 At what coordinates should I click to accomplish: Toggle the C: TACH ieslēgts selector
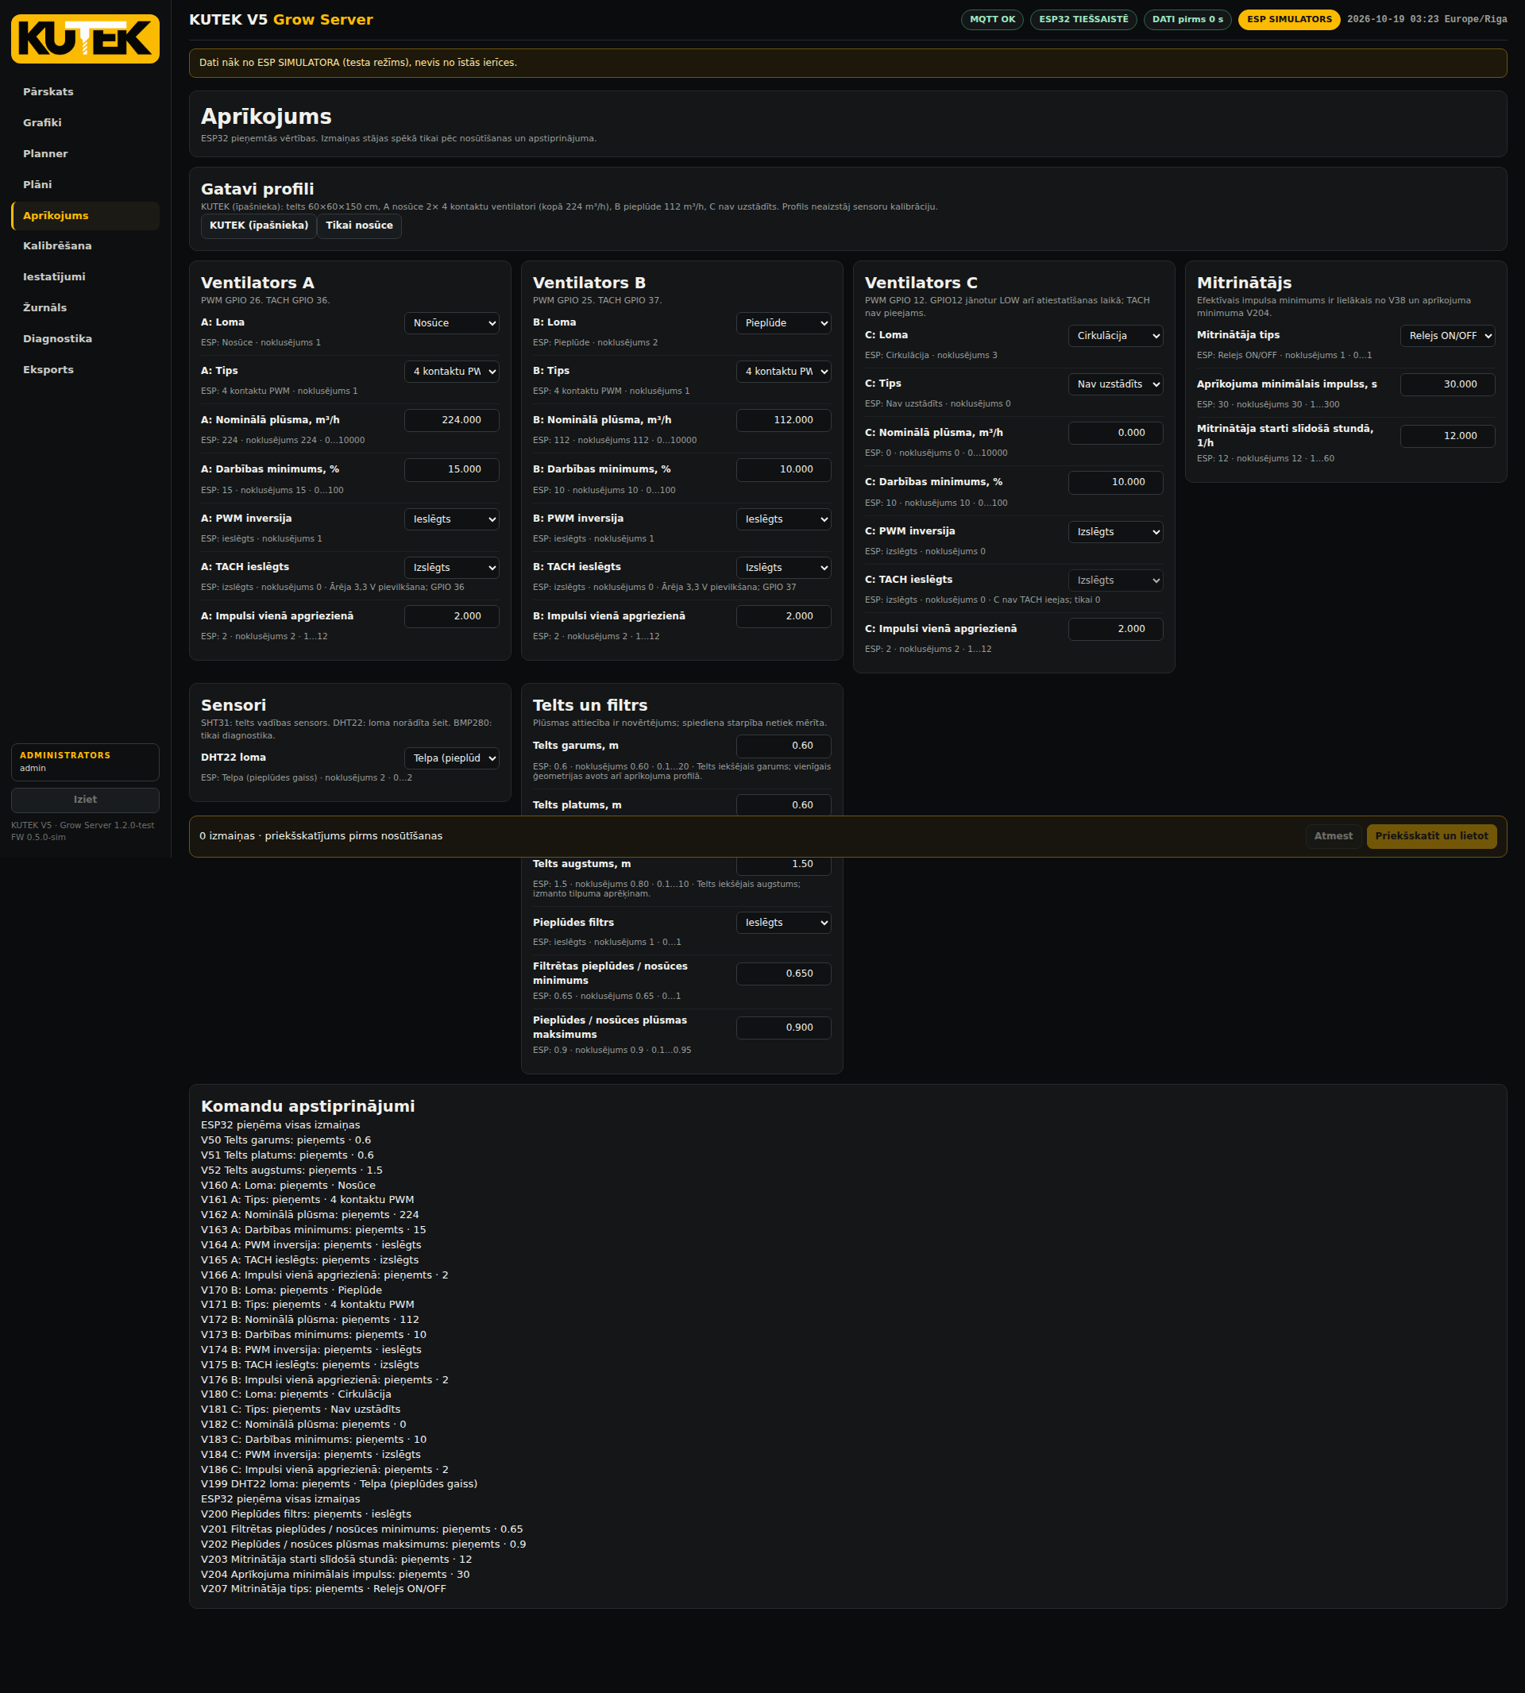click(x=1114, y=580)
